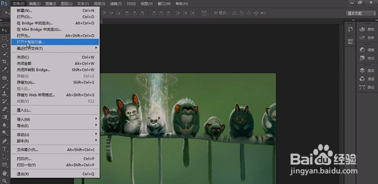Open the 路径 paths panel
Screen dimensions: 378x184
pos(367,87)
